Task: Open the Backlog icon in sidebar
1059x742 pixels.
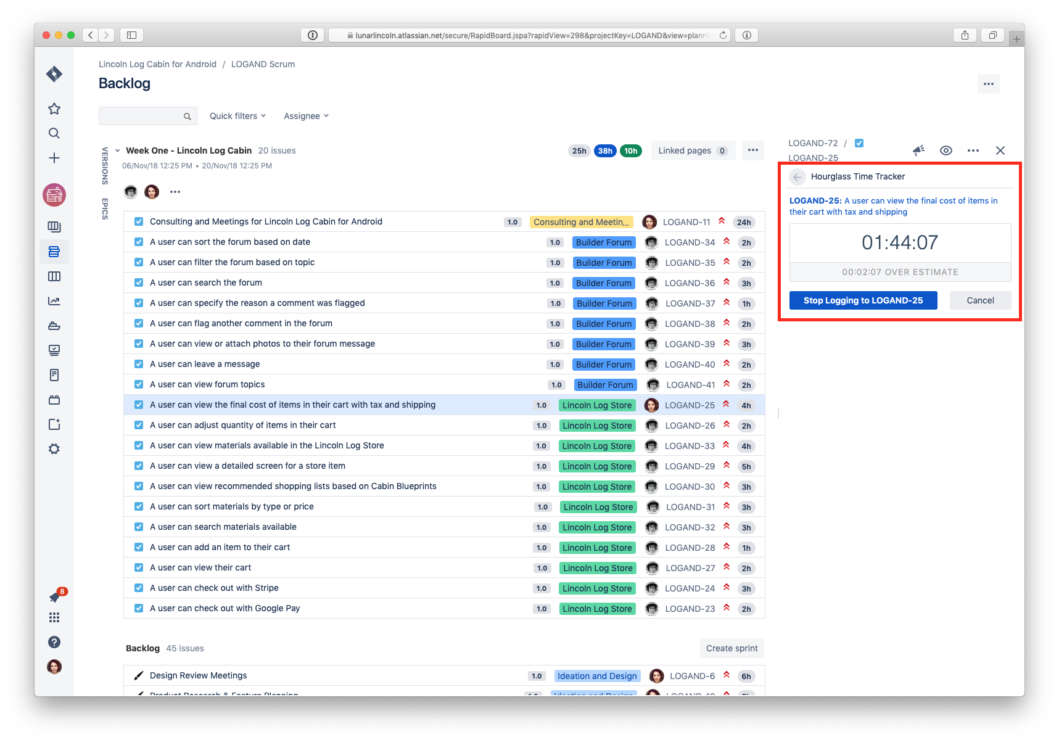Action: [54, 252]
